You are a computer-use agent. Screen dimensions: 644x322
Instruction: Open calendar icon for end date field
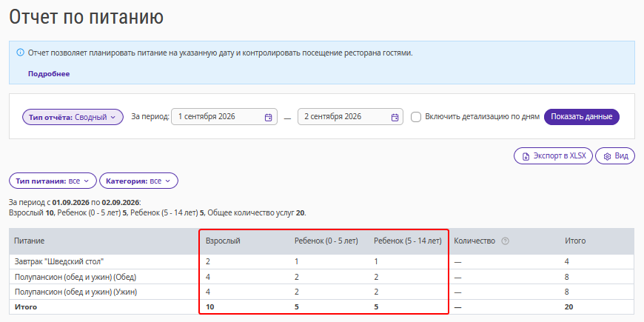(395, 117)
